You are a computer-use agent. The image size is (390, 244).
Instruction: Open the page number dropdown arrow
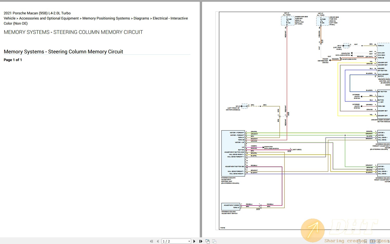pos(189,241)
